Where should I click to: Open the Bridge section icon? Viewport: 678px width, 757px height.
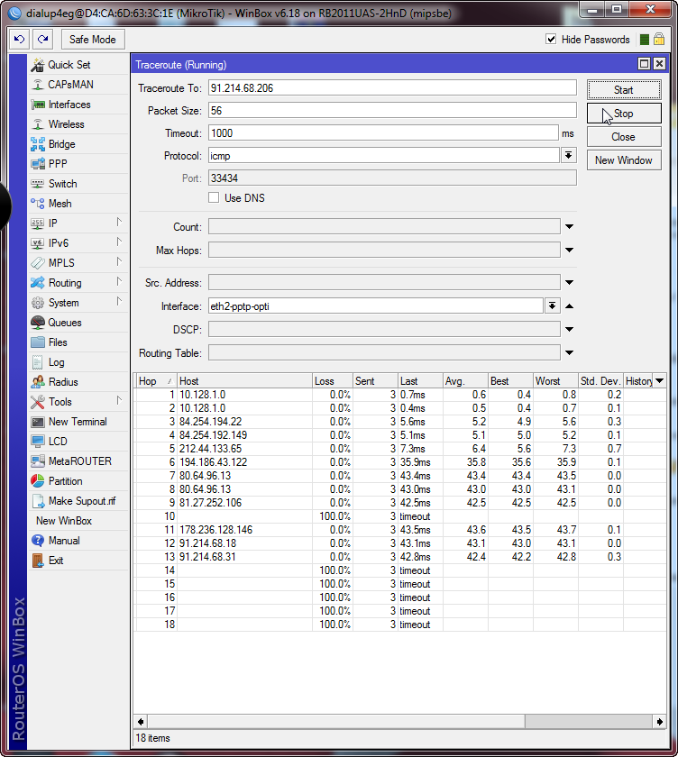pyautogui.click(x=38, y=144)
